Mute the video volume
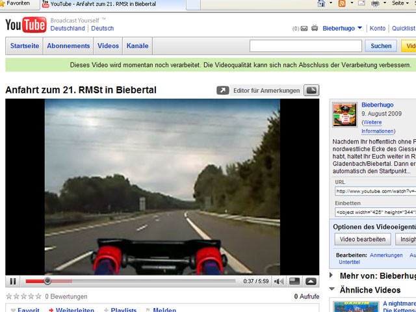This screenshot has height=312, width=416. pyautogui.click(x=279, y=281)
